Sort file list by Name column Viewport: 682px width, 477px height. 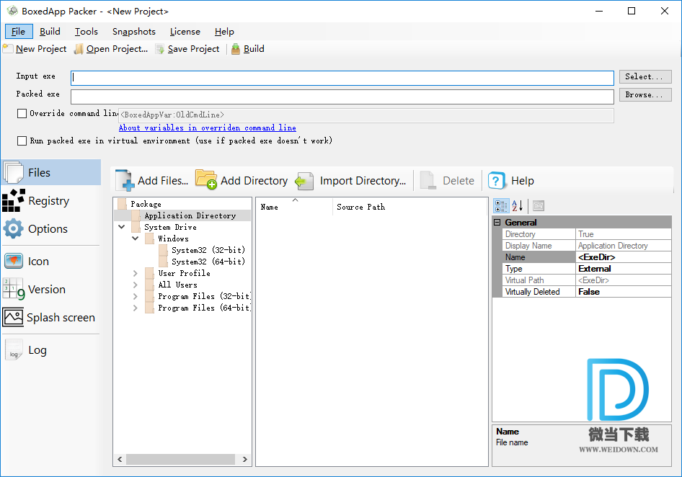click(x=294, y=207)
